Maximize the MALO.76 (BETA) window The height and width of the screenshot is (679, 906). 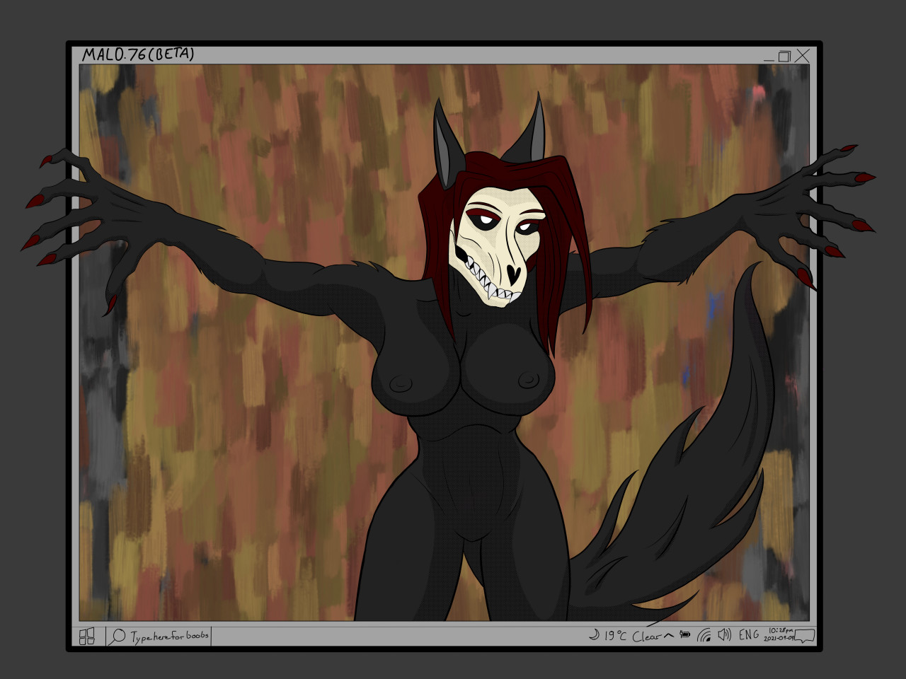[784, 56]
